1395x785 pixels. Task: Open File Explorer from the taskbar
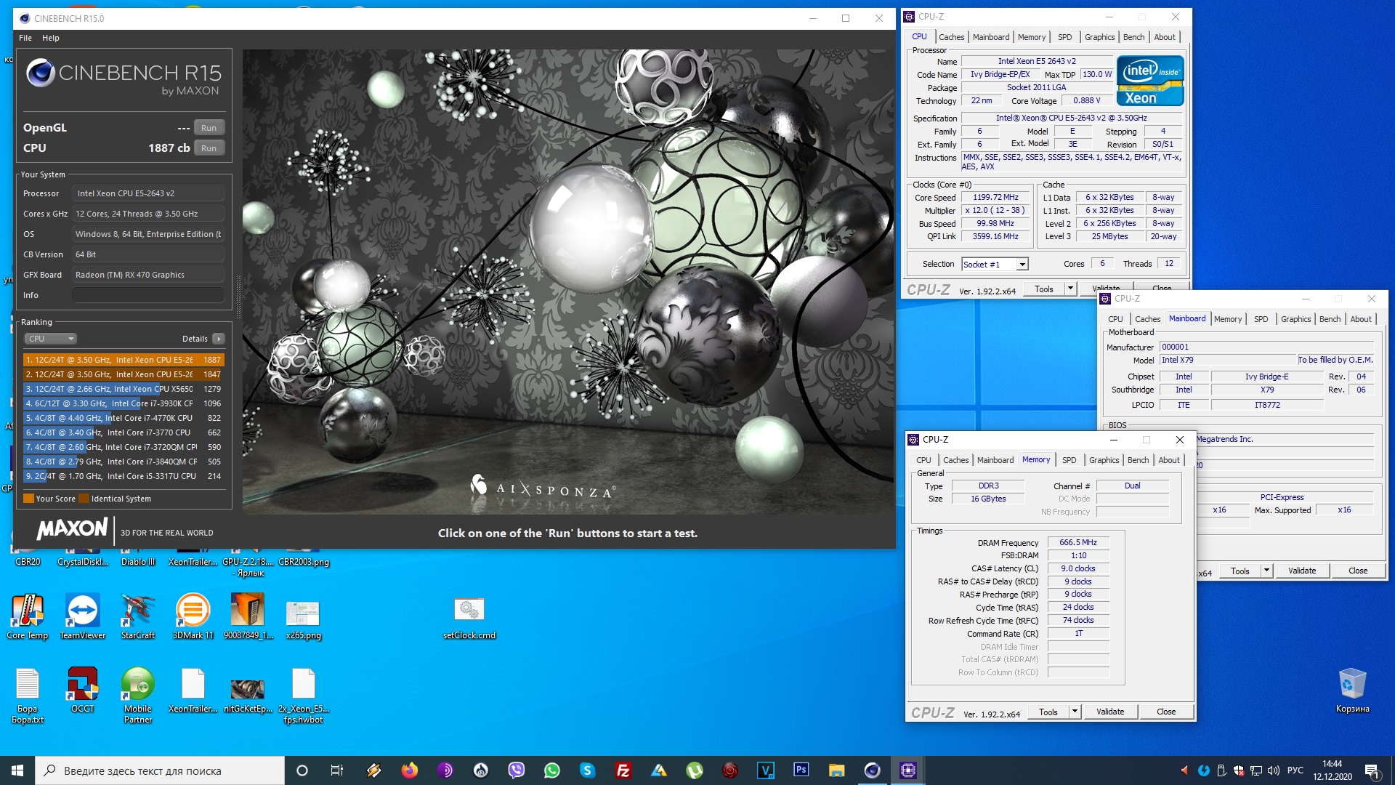tap(837, 770)
